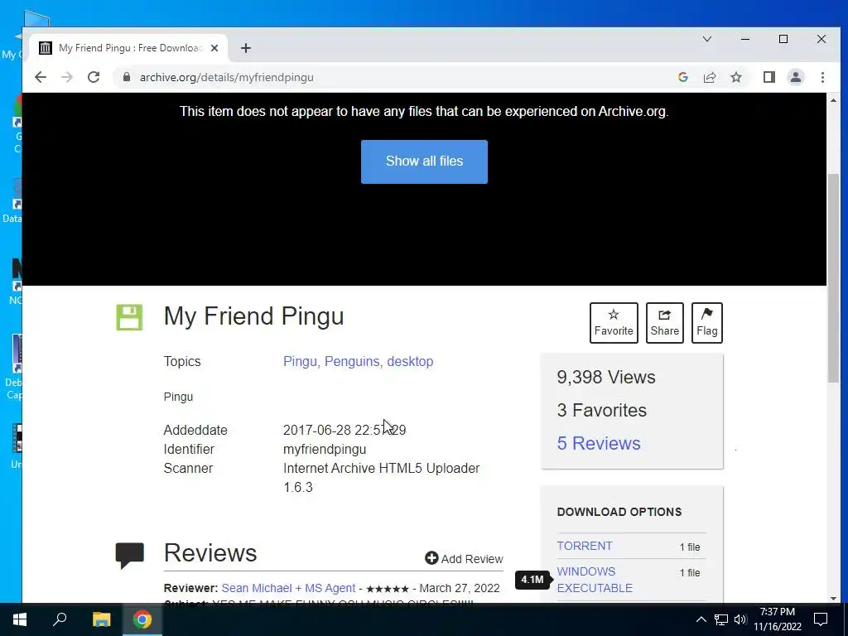Screen dimensions: 848x636
Task: Click the Show all files button
Action: (x=424, y=161)
